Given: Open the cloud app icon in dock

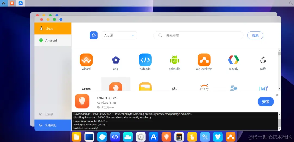Looking at the screenshot, I should tap(128, 137).
